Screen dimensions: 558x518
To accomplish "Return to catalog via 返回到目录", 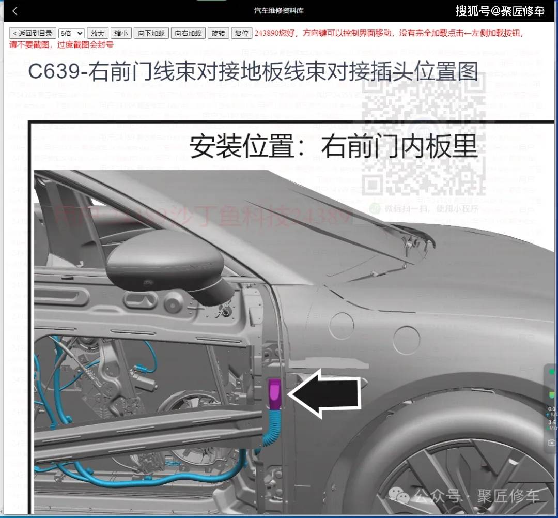I will pyautogui.click(x=32, y=32).
